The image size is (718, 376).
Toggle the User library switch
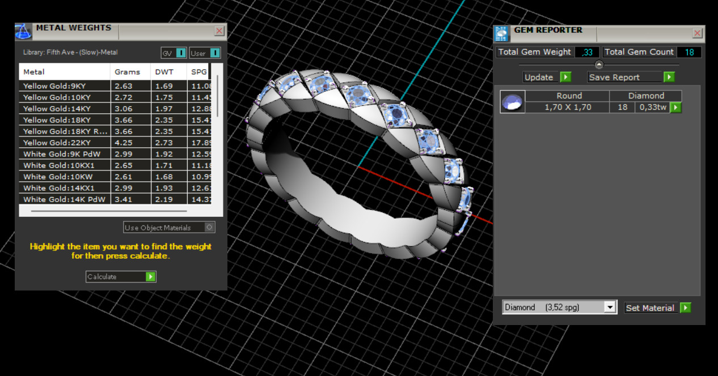pyautogui.click(x=215, y=53)
